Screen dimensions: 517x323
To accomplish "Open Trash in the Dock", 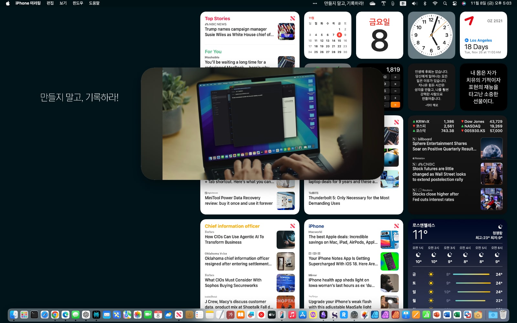I will [503, 315].
